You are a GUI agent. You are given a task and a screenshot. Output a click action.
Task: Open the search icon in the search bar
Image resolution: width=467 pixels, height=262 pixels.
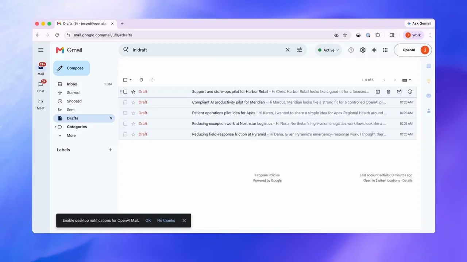click(126, 50)
